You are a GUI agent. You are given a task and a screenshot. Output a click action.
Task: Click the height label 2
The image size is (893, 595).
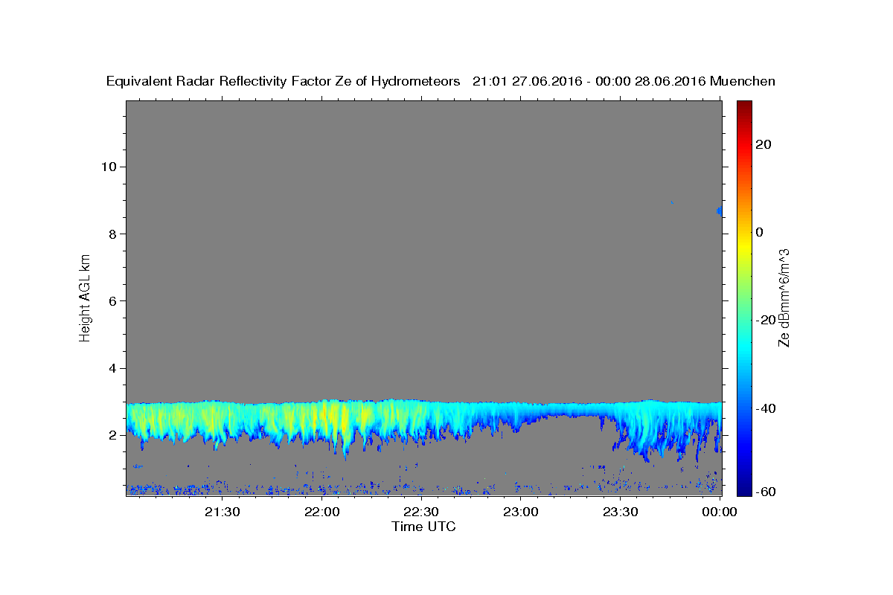point(113,435)
